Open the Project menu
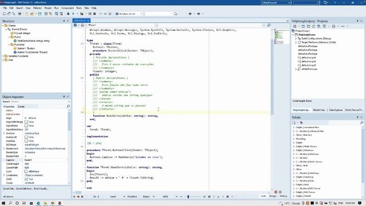Screen dimensions: 366x206 pyautogui.click(x=48, y=8)
